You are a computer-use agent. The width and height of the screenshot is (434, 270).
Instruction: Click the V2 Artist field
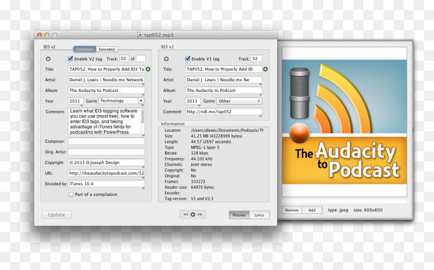[106, 80]
